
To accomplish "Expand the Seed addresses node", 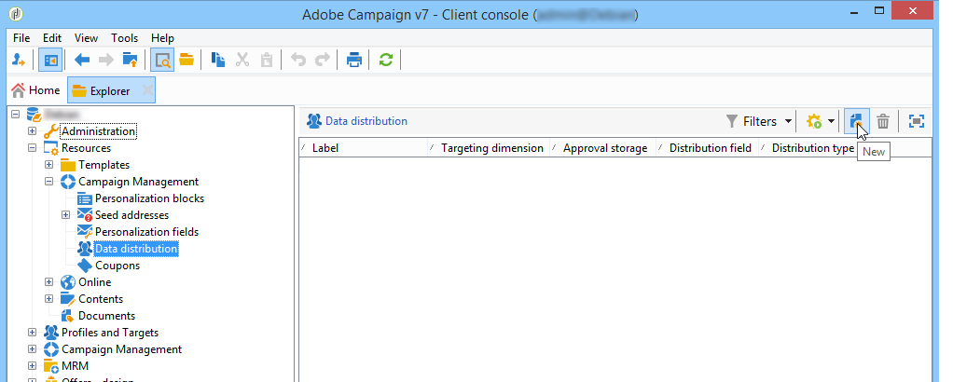I will click(66, 215).
